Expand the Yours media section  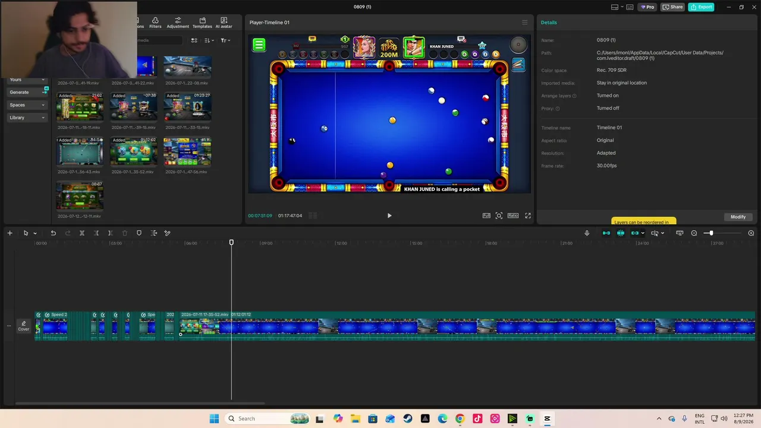[x=27, y=80]
